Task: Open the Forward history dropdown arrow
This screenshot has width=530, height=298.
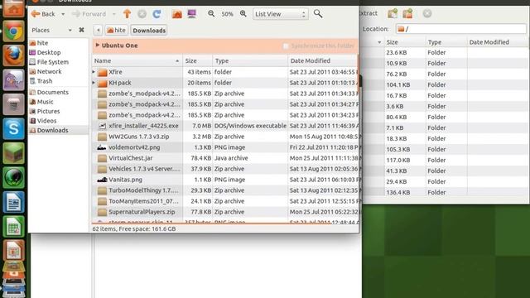Action: [x=114, y=14]
